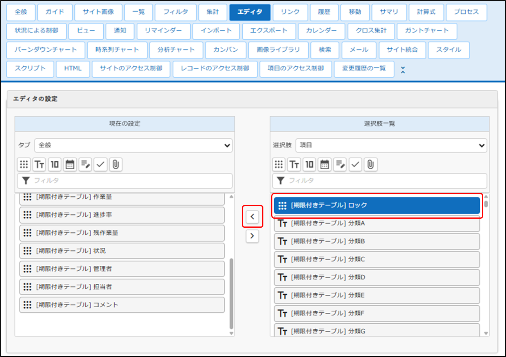Click the number type (10) filter icon in the left panel
Viewport: 506px width, 357px height.
[55, 165]
